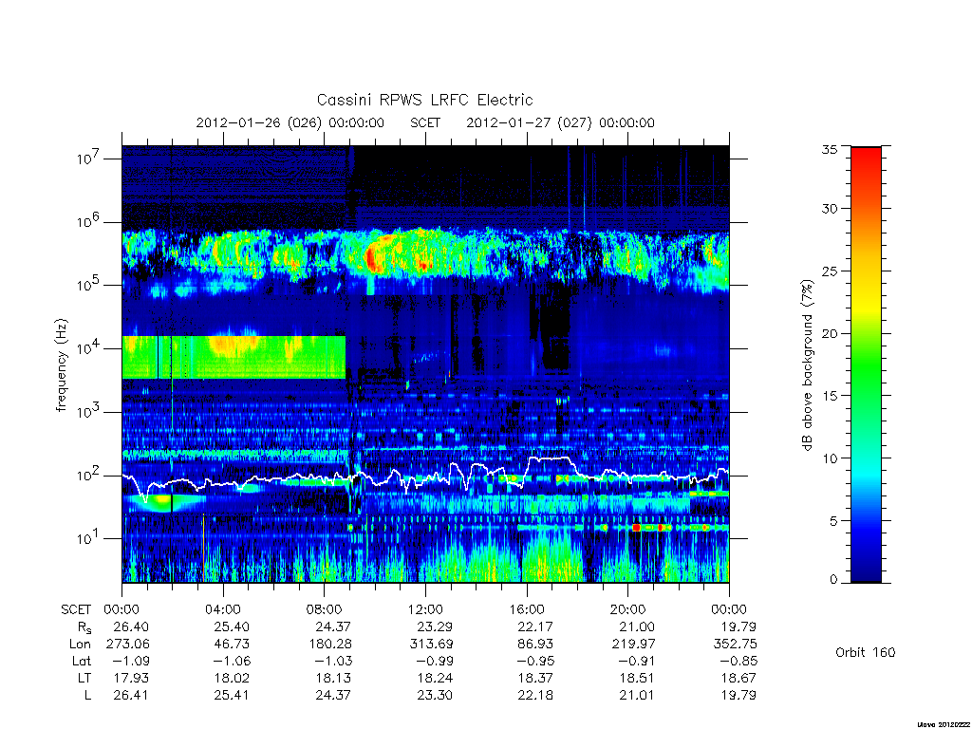Viewport: 972px width, 729px height.
Task: Click the "08:00" time tick label
Action: [x=325, y=609]
